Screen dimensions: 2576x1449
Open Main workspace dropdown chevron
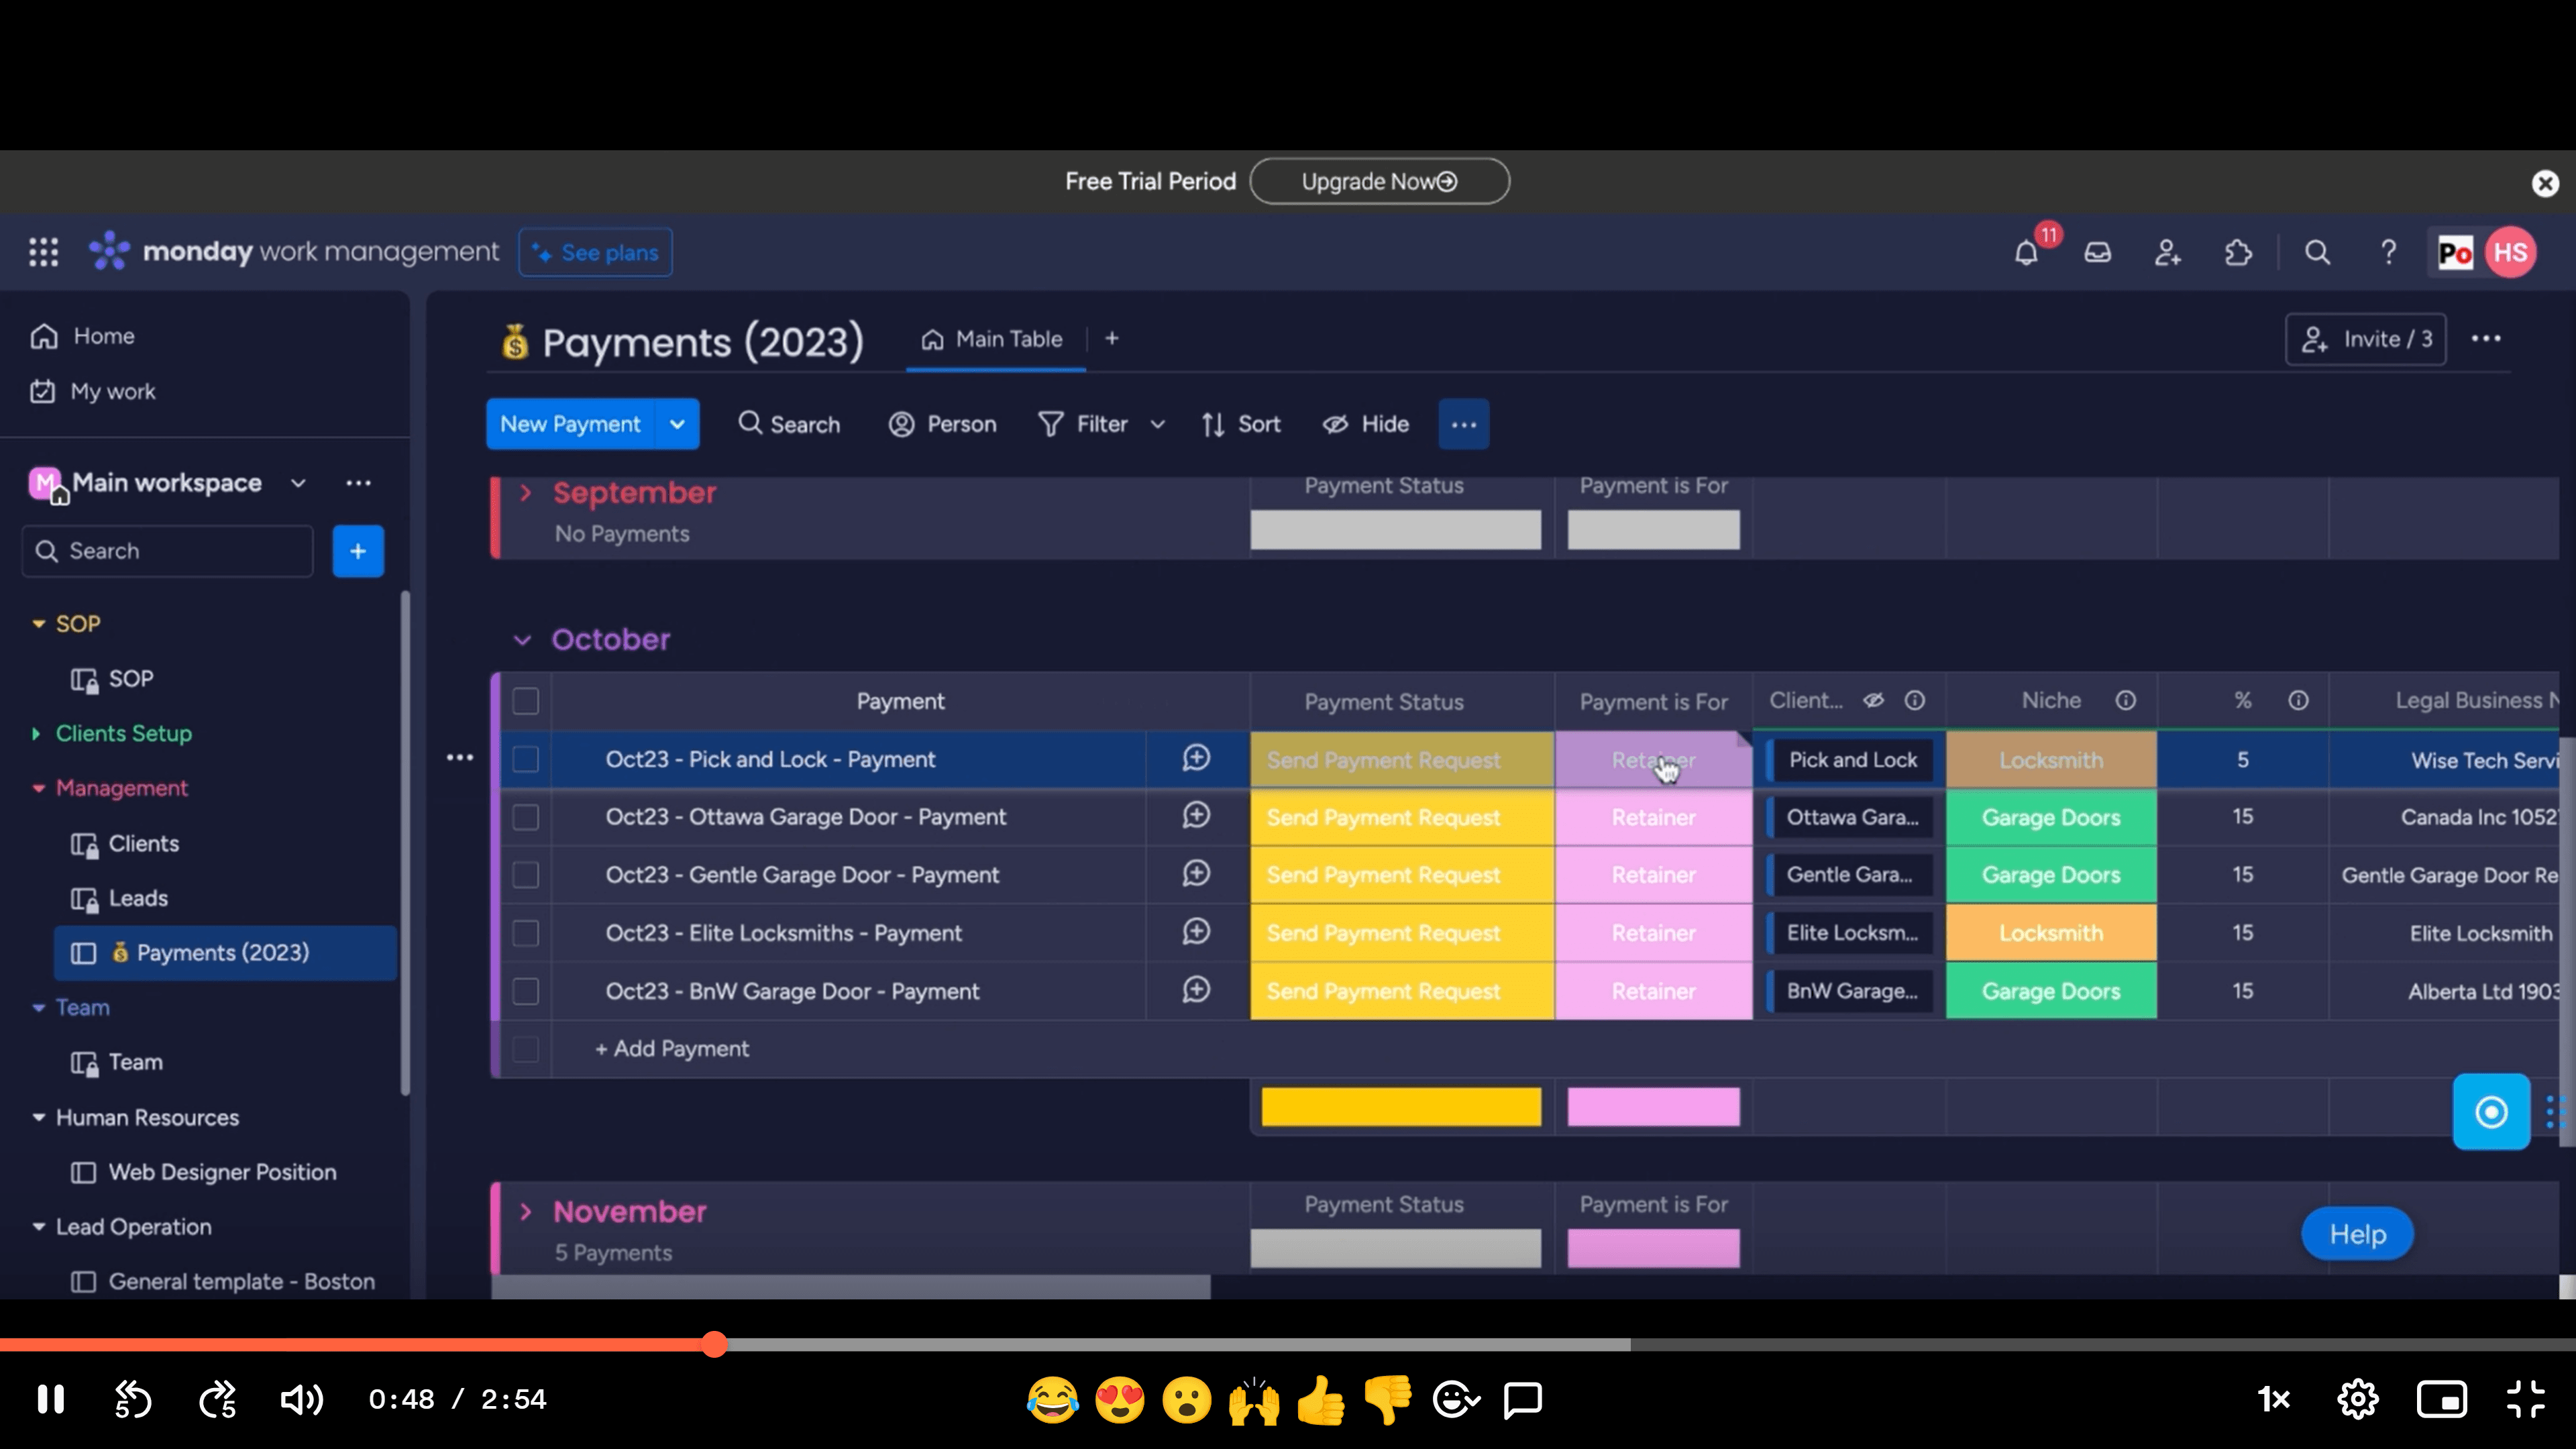[x=298, y=483]
